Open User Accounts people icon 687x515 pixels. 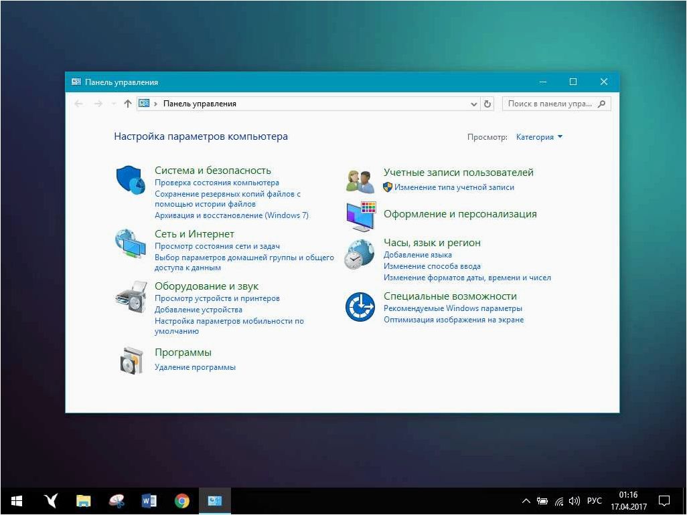[360, 181]
